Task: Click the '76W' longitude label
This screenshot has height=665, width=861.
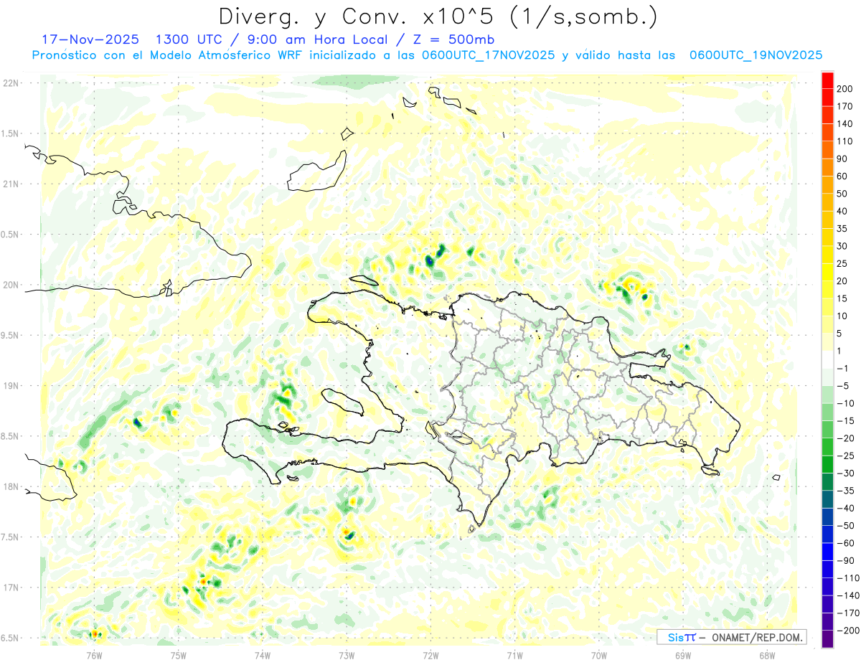Action: 94,655
